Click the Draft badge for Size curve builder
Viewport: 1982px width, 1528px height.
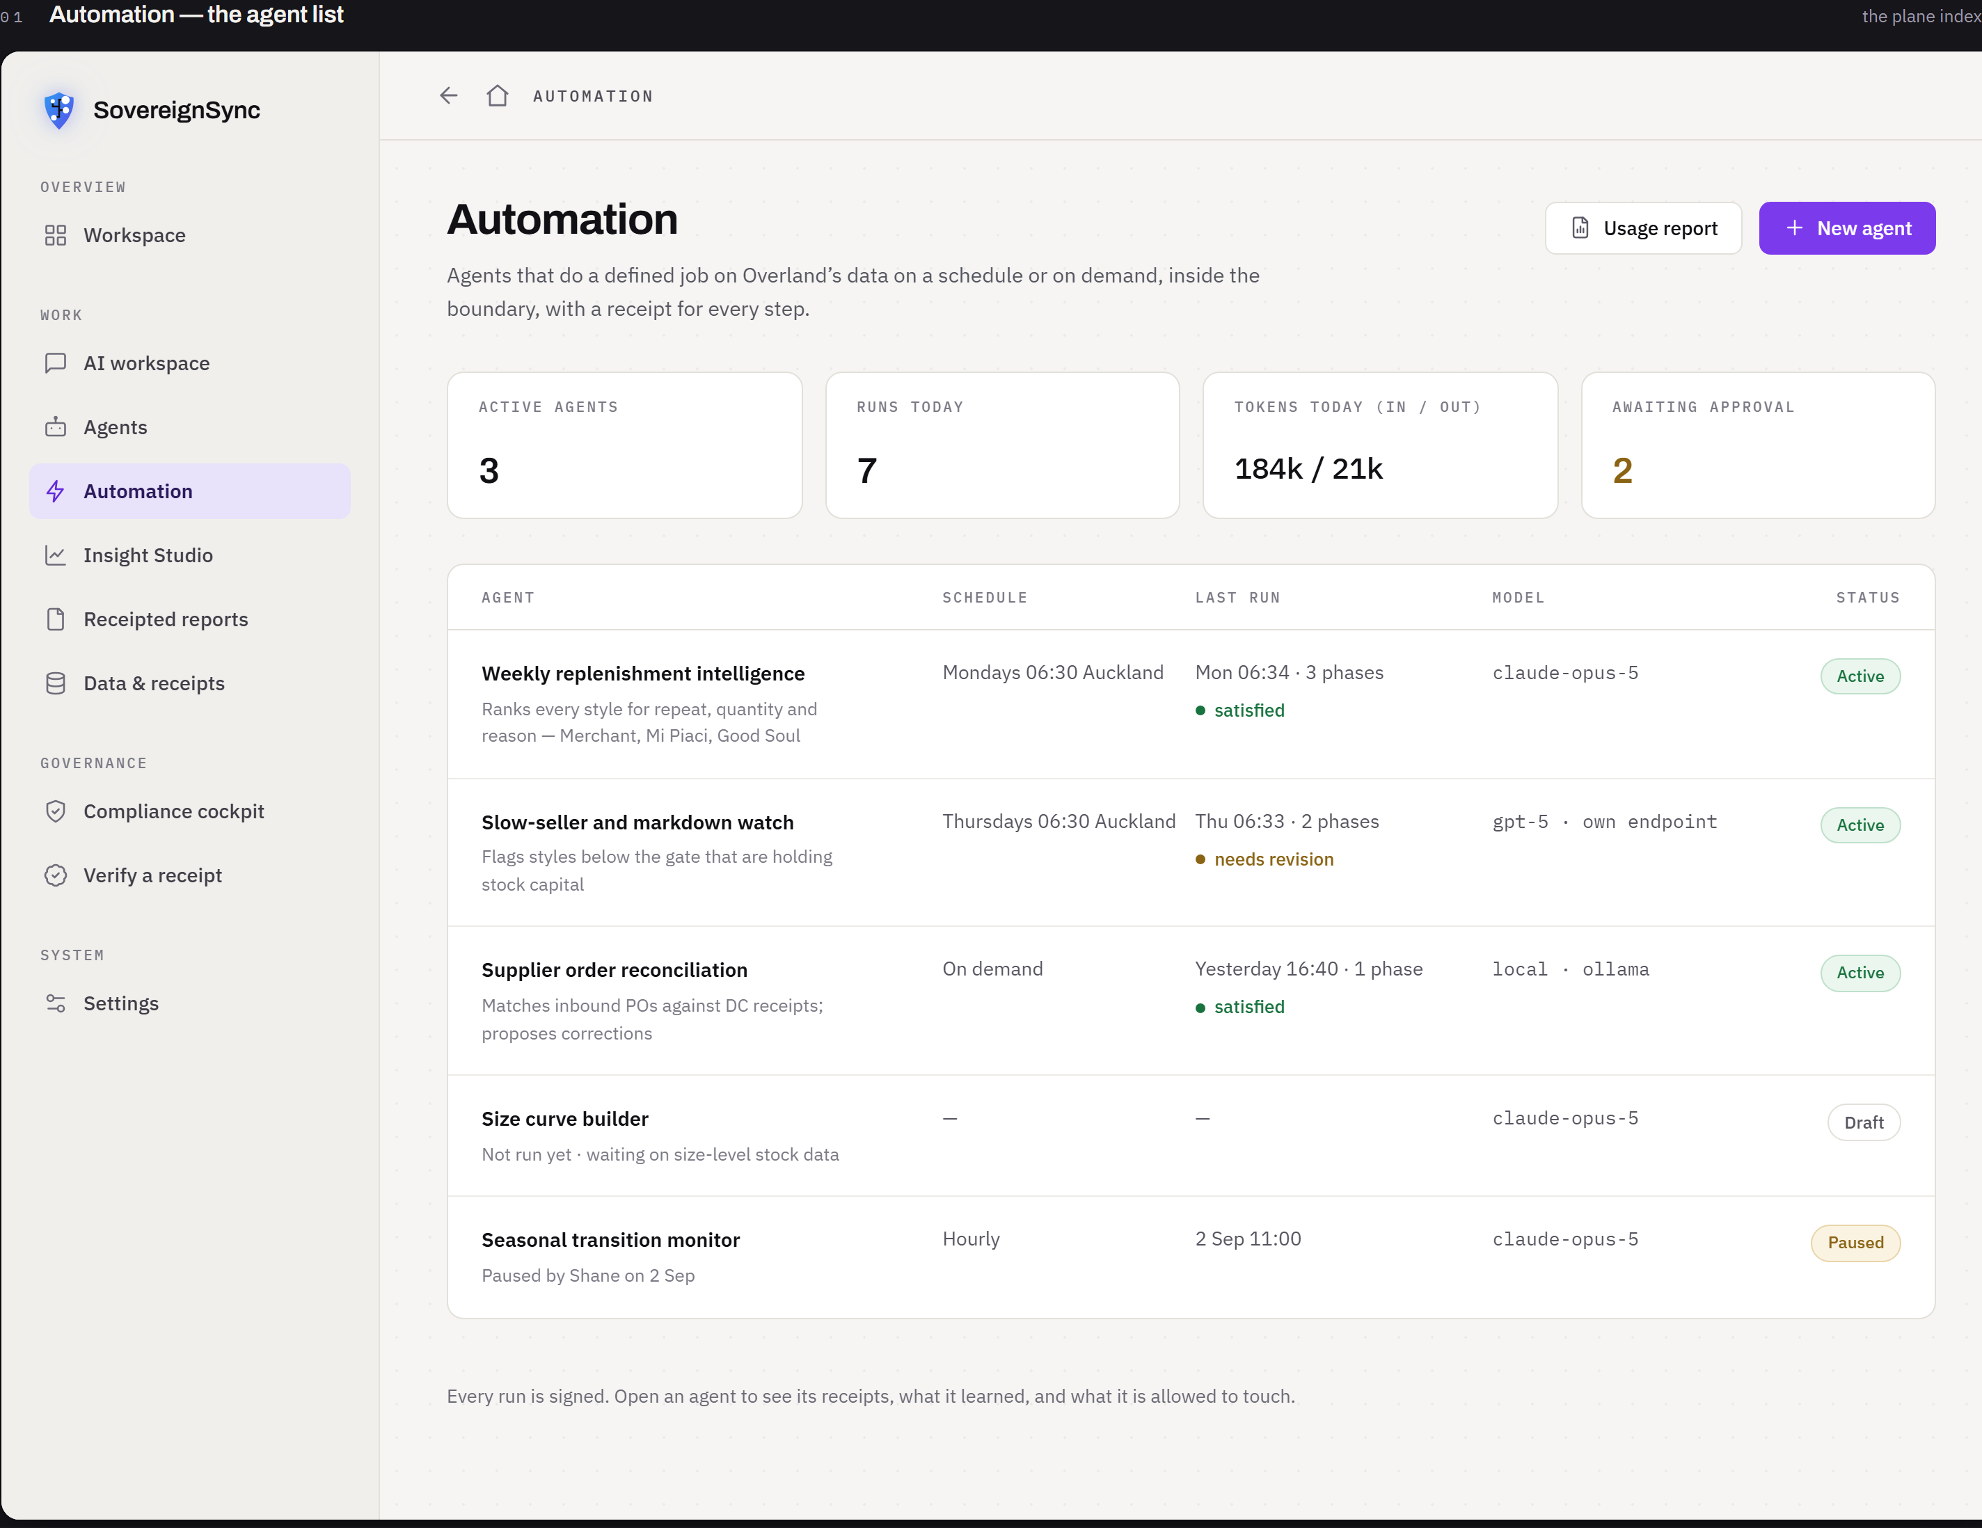pos(1863,1122)
